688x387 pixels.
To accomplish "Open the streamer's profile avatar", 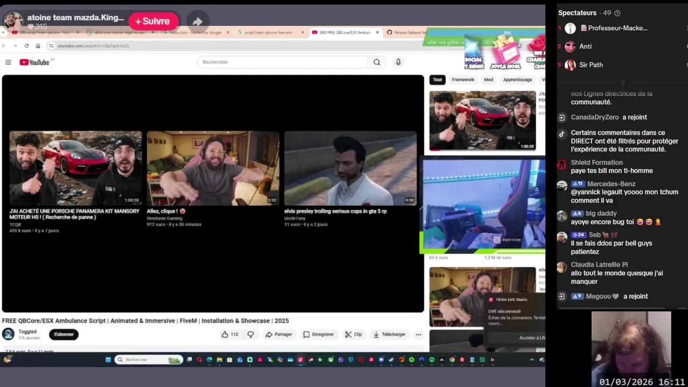I will coord(13,20).
